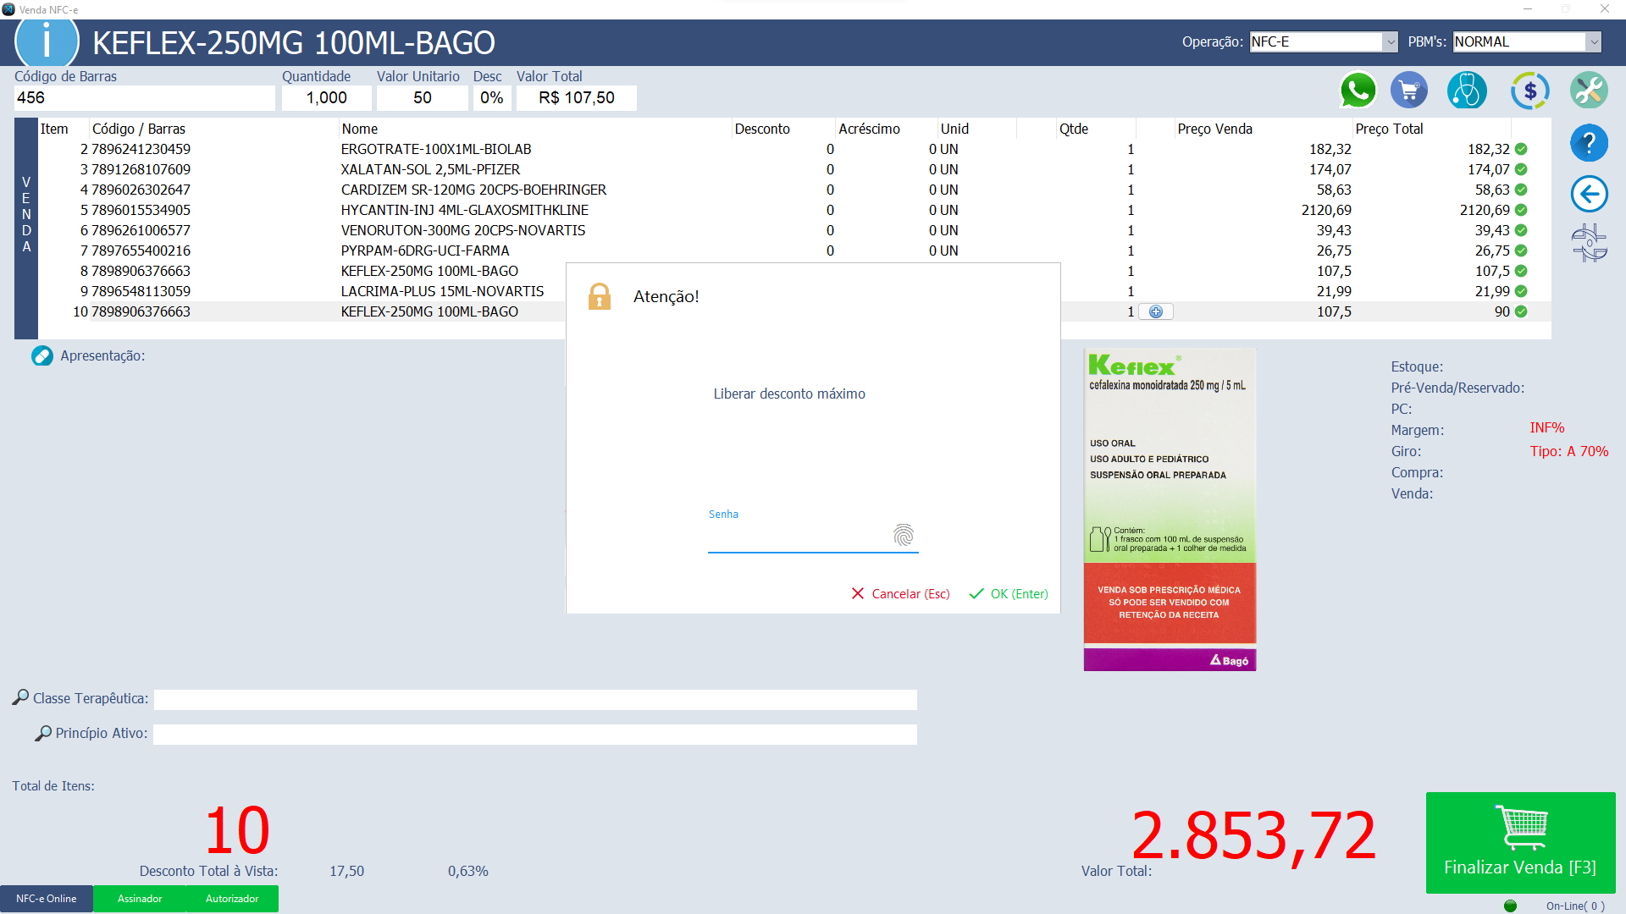This screenshot has width=1626, height=914.
Task: Click the blue back arrow icon
Action: pyautogui.click(x=1589, y=194)
